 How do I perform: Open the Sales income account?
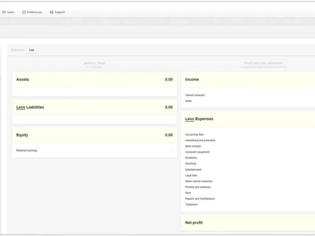coord(189,101)
